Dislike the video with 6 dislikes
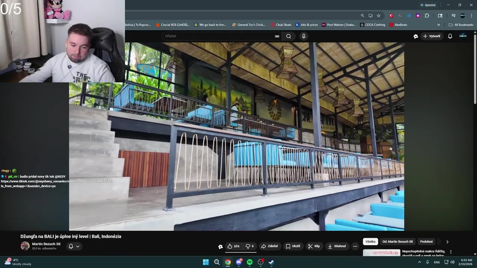Image resolution: width=477 pixels, height=268 pixels. [249, 246]
